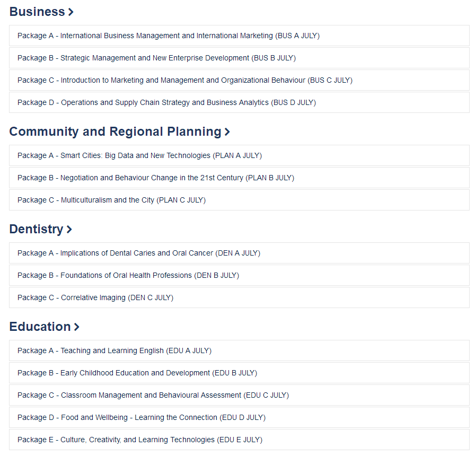Click the Dentistry heading text
Viewport: 476px width, 456px height.
[x=36, y=230]
